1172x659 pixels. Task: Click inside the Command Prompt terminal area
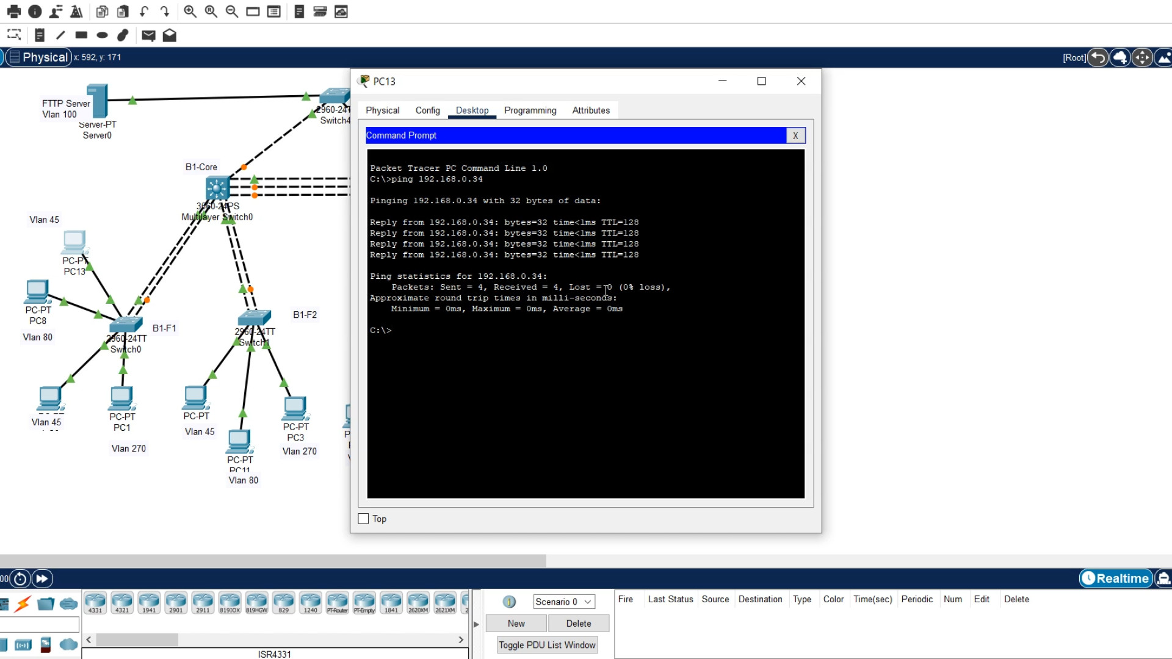(586, 323)
